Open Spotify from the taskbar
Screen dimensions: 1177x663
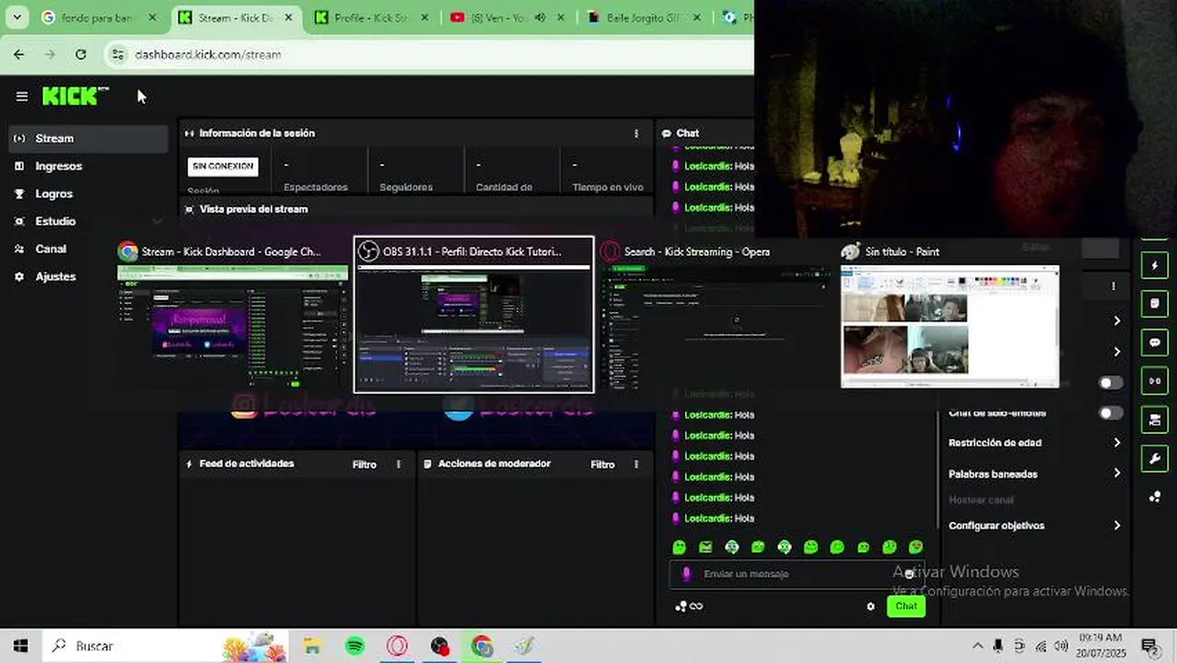click(355, 646)
